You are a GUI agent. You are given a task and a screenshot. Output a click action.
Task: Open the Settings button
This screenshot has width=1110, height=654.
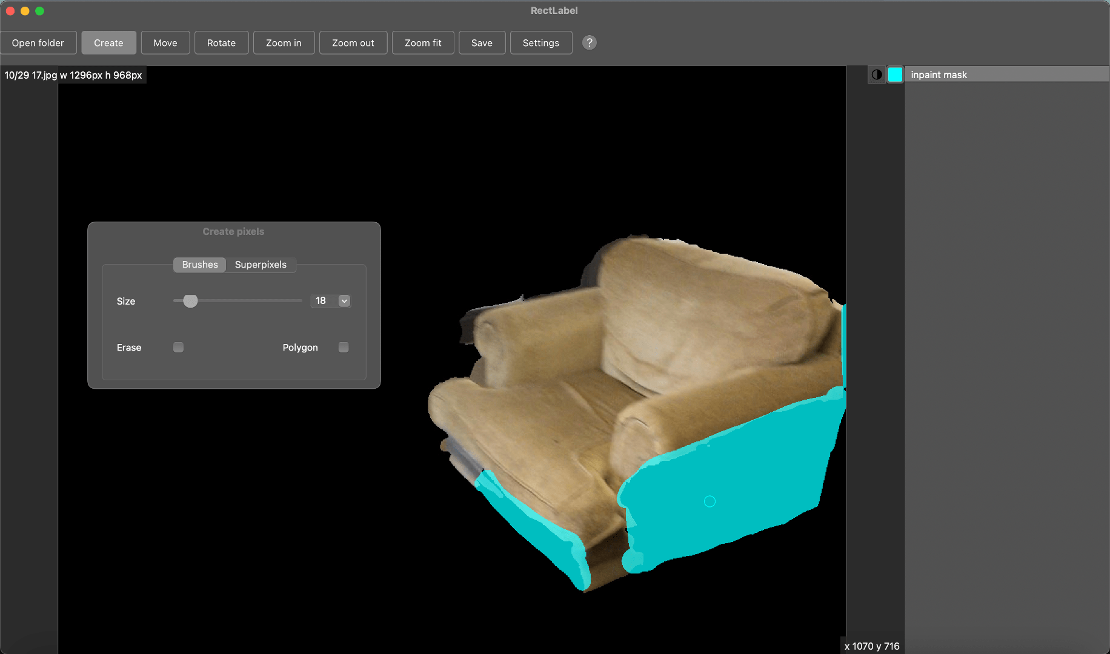click(x=541, y=43)
